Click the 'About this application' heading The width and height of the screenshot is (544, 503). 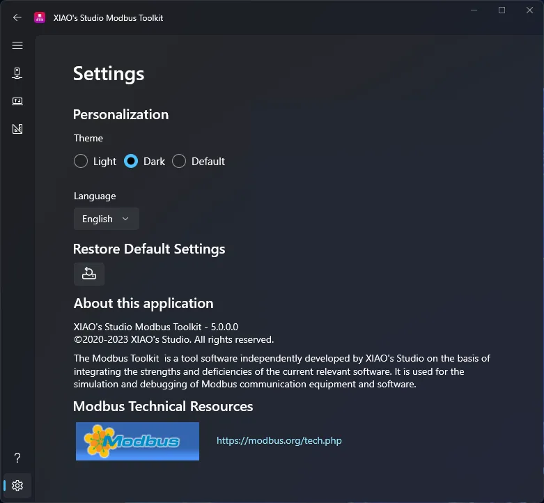(x=143, y=303)
